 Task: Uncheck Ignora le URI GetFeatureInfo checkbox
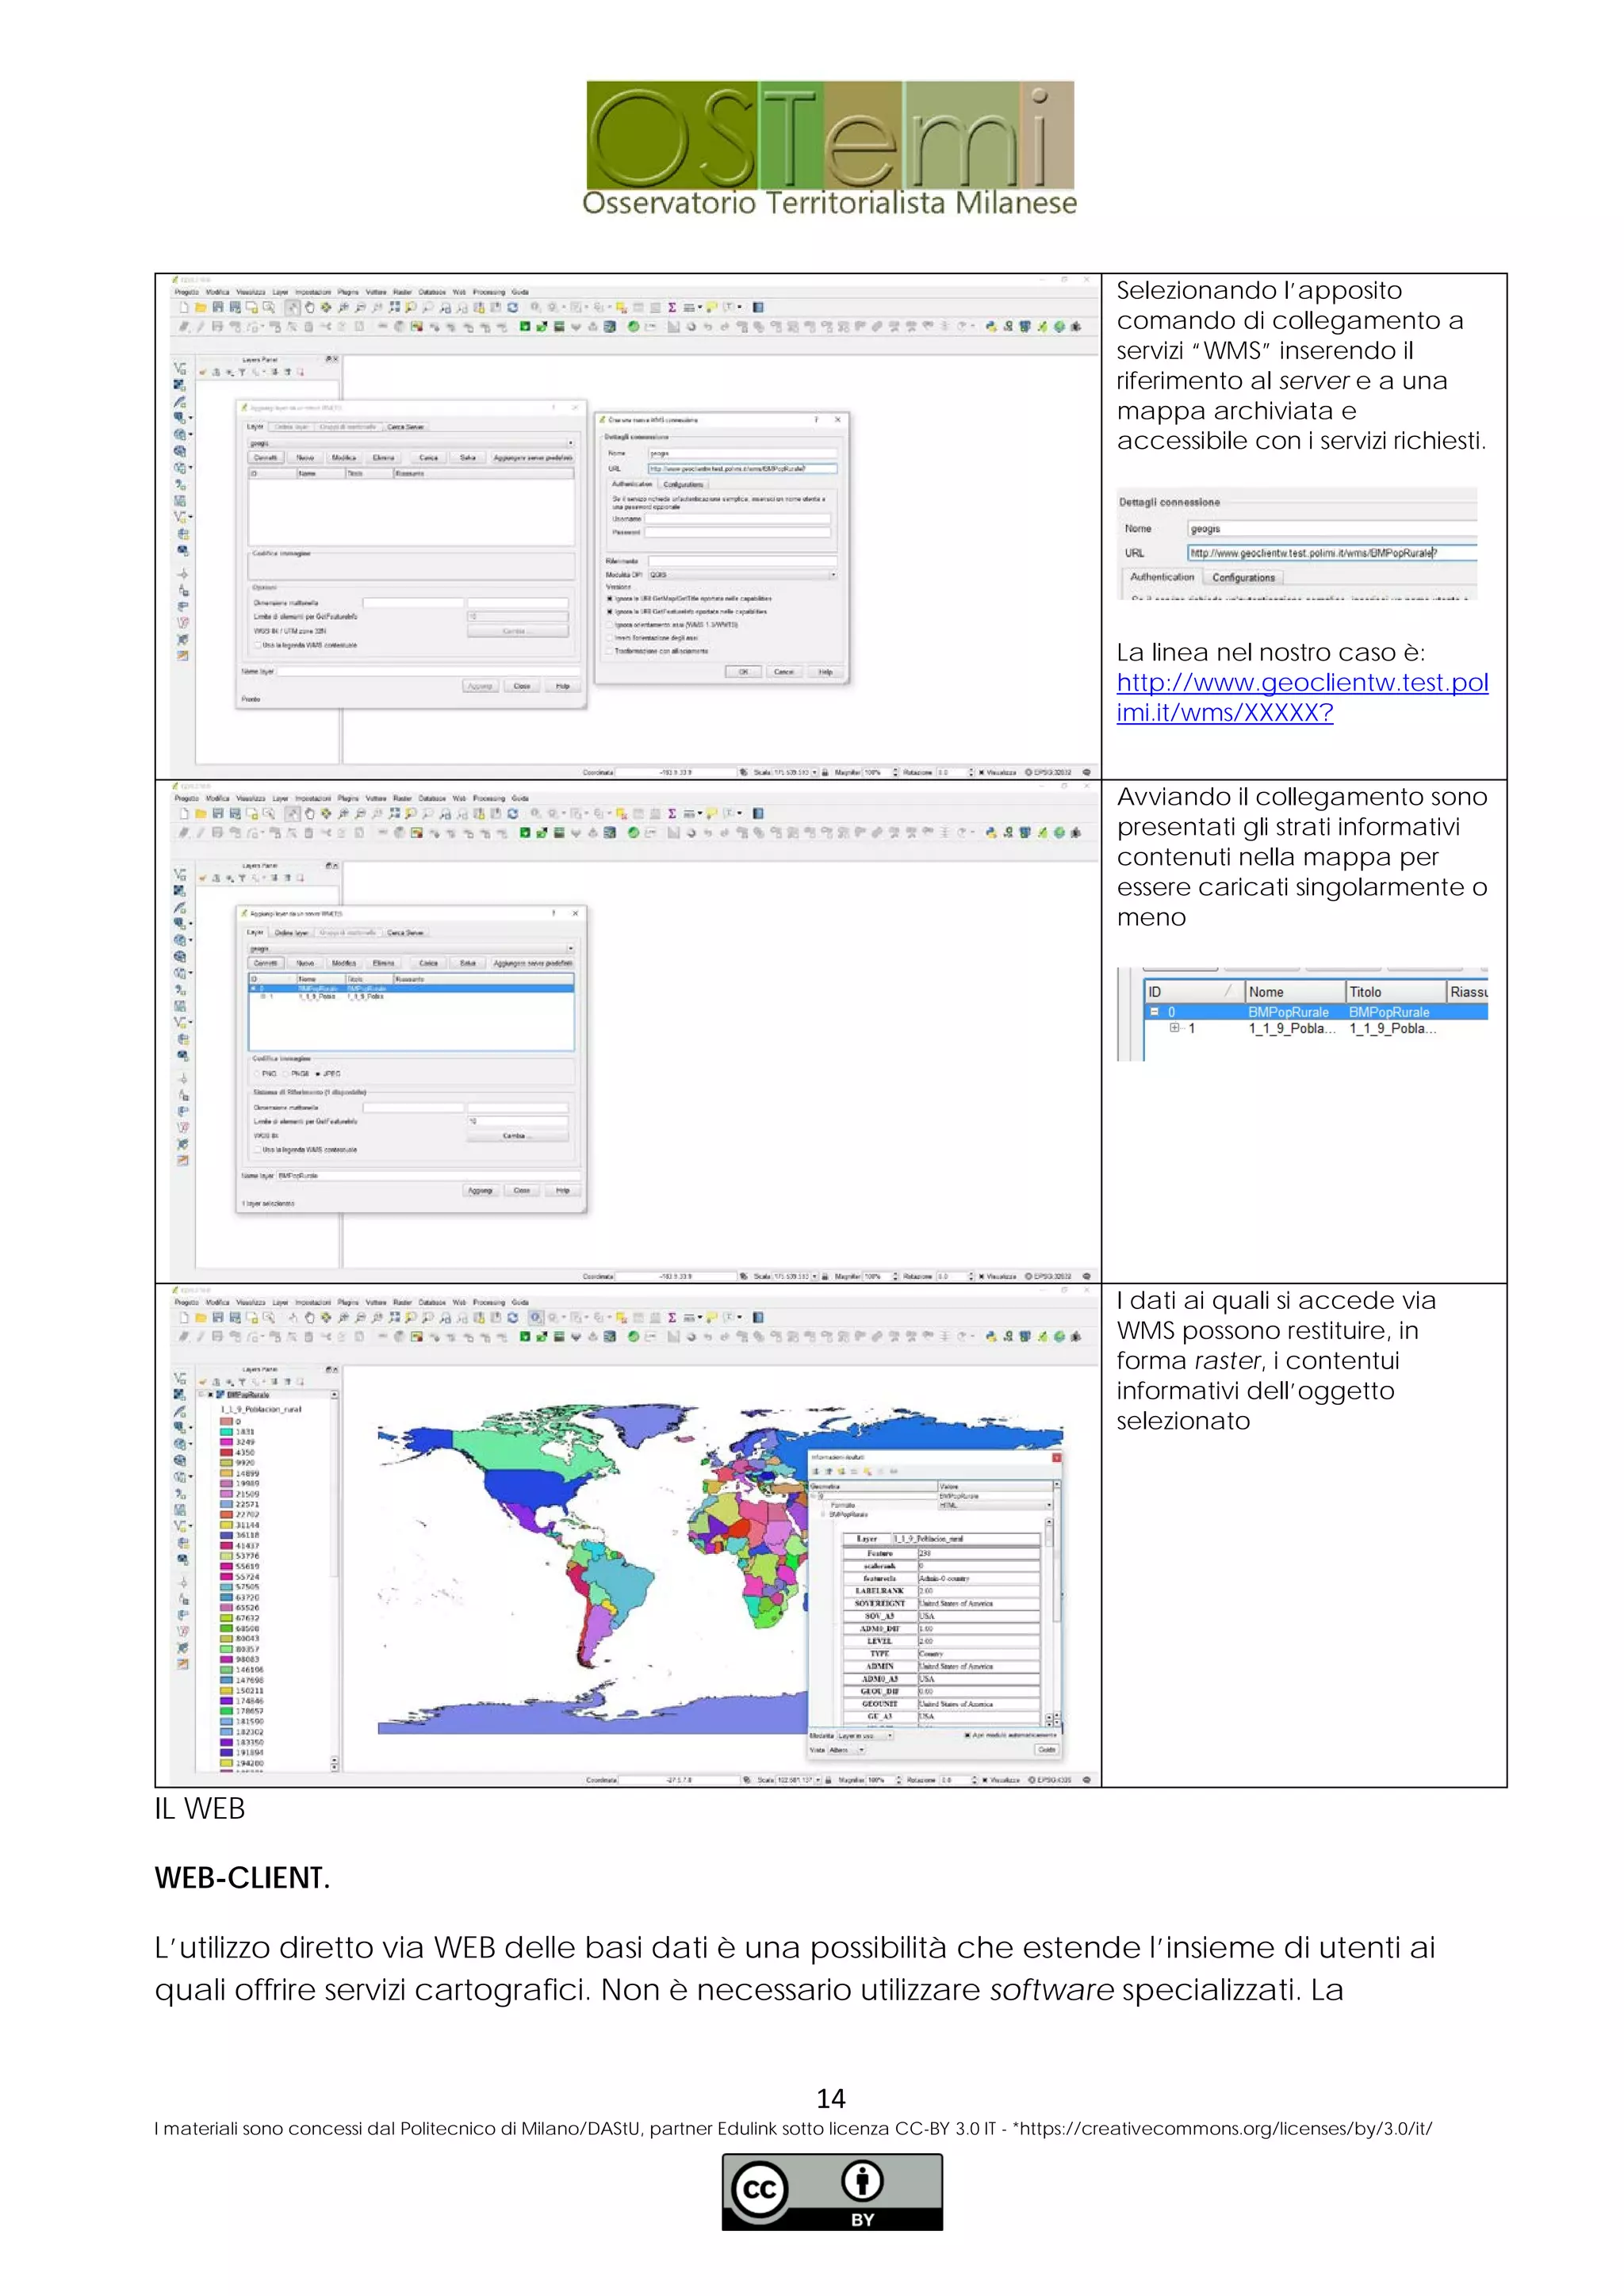pyautogui.click(x=609, y=612)
